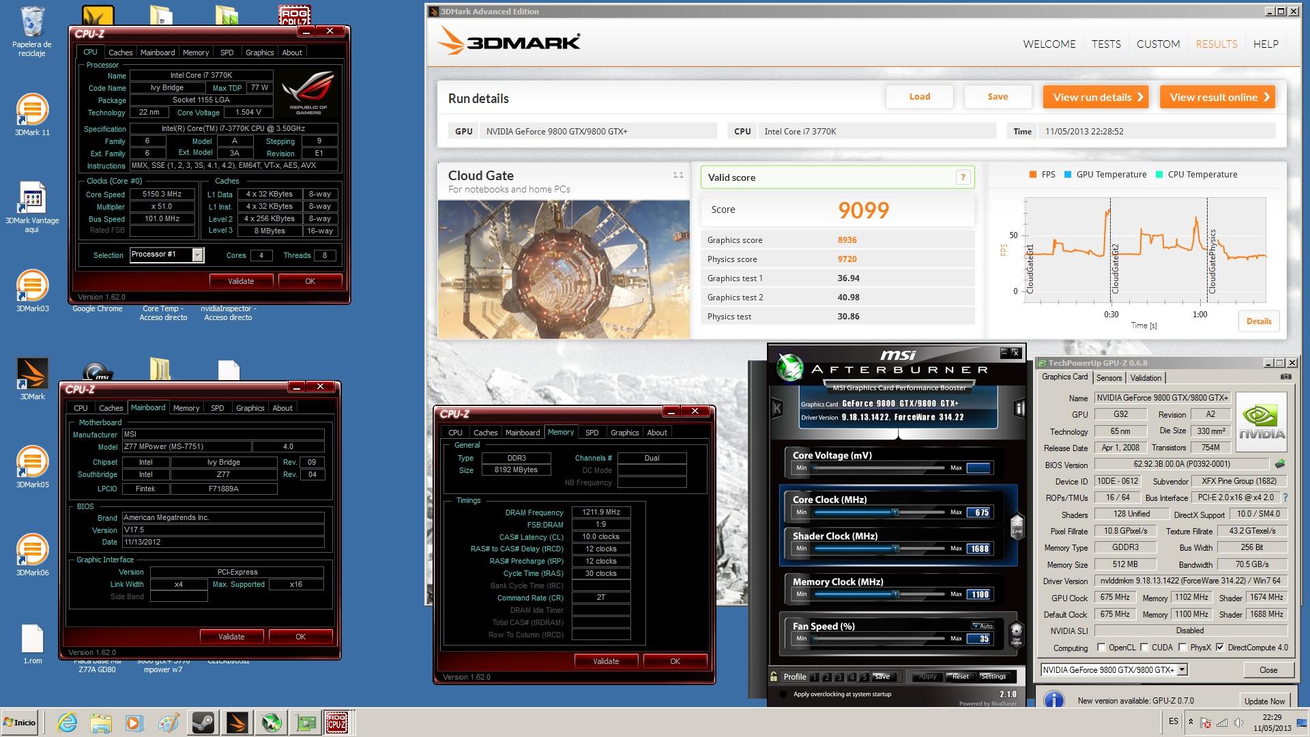Click Afterburner Settings button
Viewport: 1310px width, 737px height.
(993, 676)
